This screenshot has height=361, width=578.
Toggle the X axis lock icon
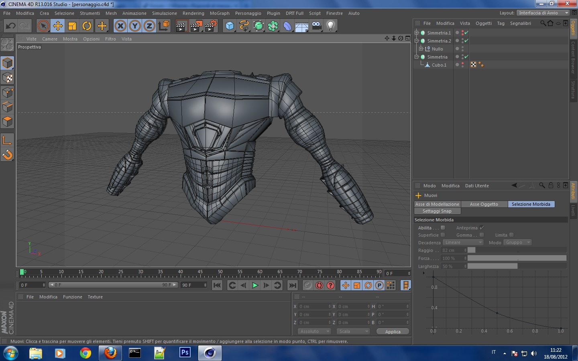pyautogui.click(x=120, y=26)
